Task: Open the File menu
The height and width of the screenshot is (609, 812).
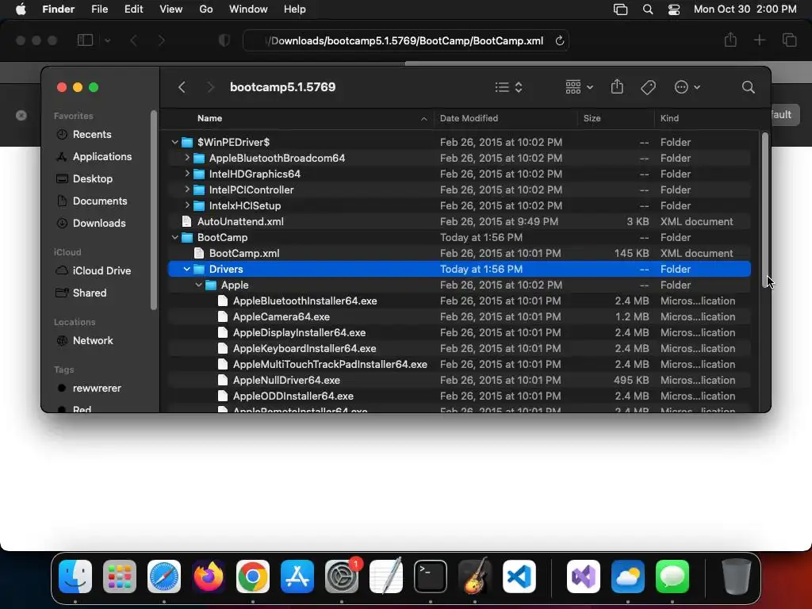Action: pyautogui.click(x=99, y=10)
